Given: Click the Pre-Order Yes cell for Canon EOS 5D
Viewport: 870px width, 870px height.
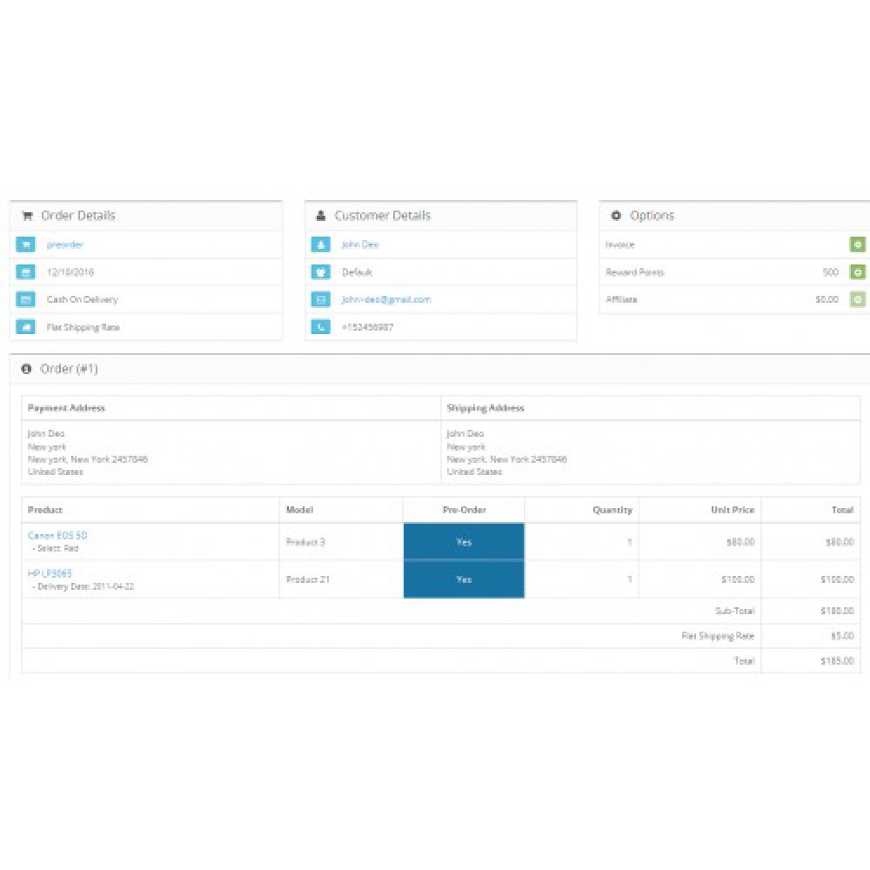Looking at the screenshot, I should point(464,541).
